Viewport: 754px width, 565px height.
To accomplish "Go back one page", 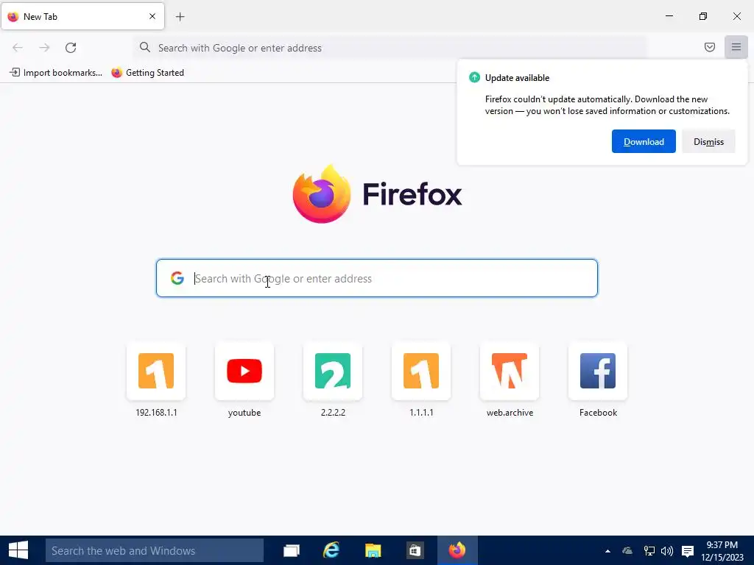I will [x=18, y=48].
